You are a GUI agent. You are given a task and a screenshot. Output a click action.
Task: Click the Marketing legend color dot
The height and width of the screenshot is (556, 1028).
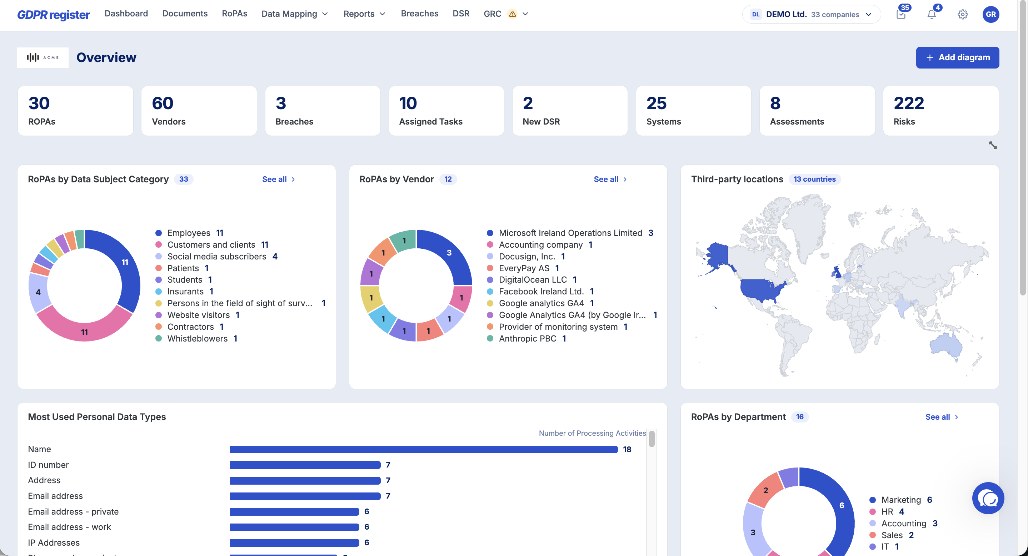872,500
